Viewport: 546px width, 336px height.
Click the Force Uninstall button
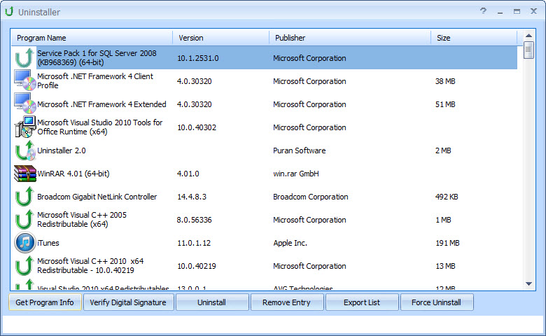[x=437, y=302]
